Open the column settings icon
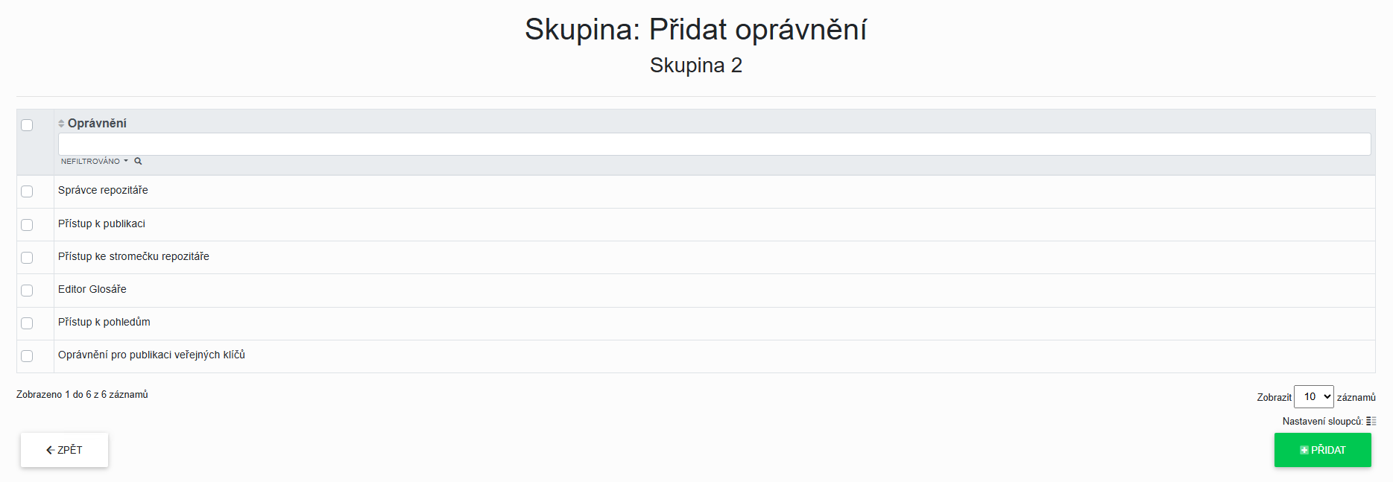The height and width of the screenshot is (482, 1393). 1371,422
